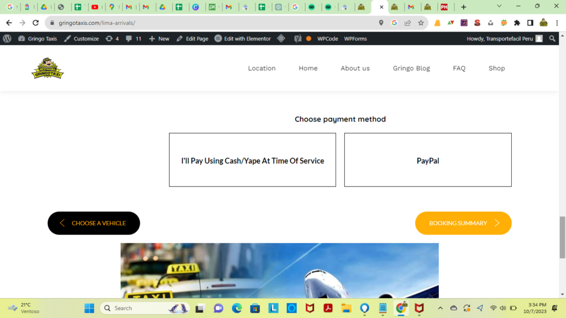Toggle Chrome side panel icon
Screen dimensions: 566x318
[530, 23]
